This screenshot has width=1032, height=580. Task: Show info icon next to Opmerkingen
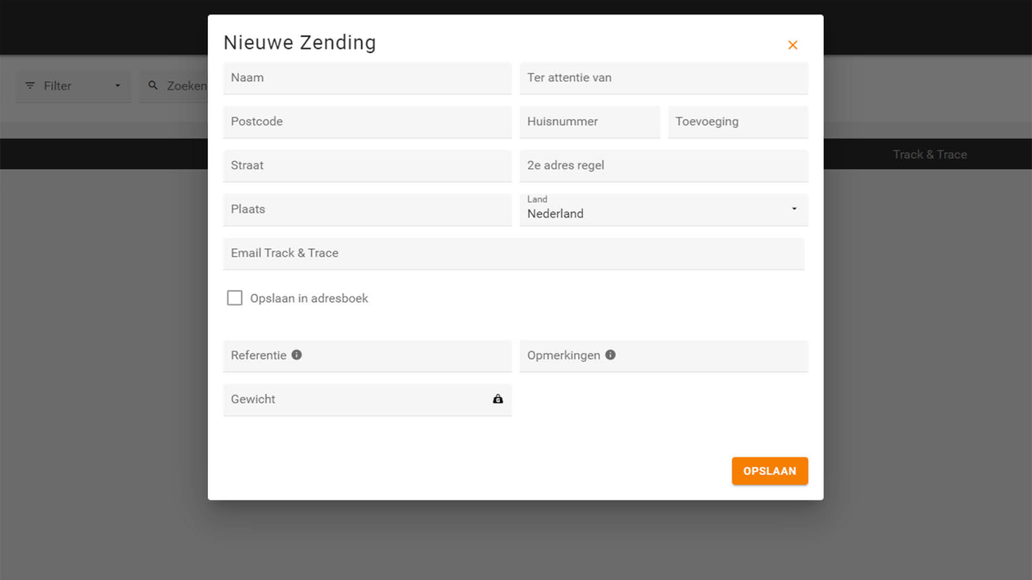[610, 354]
